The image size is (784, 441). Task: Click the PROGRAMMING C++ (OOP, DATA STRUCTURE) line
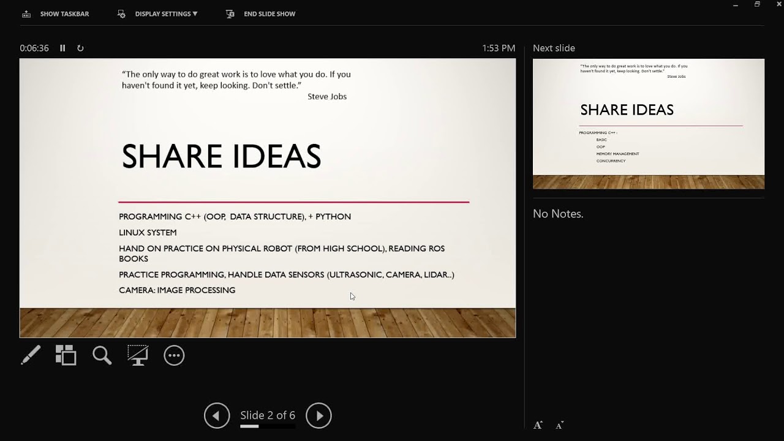coord(235,217)
